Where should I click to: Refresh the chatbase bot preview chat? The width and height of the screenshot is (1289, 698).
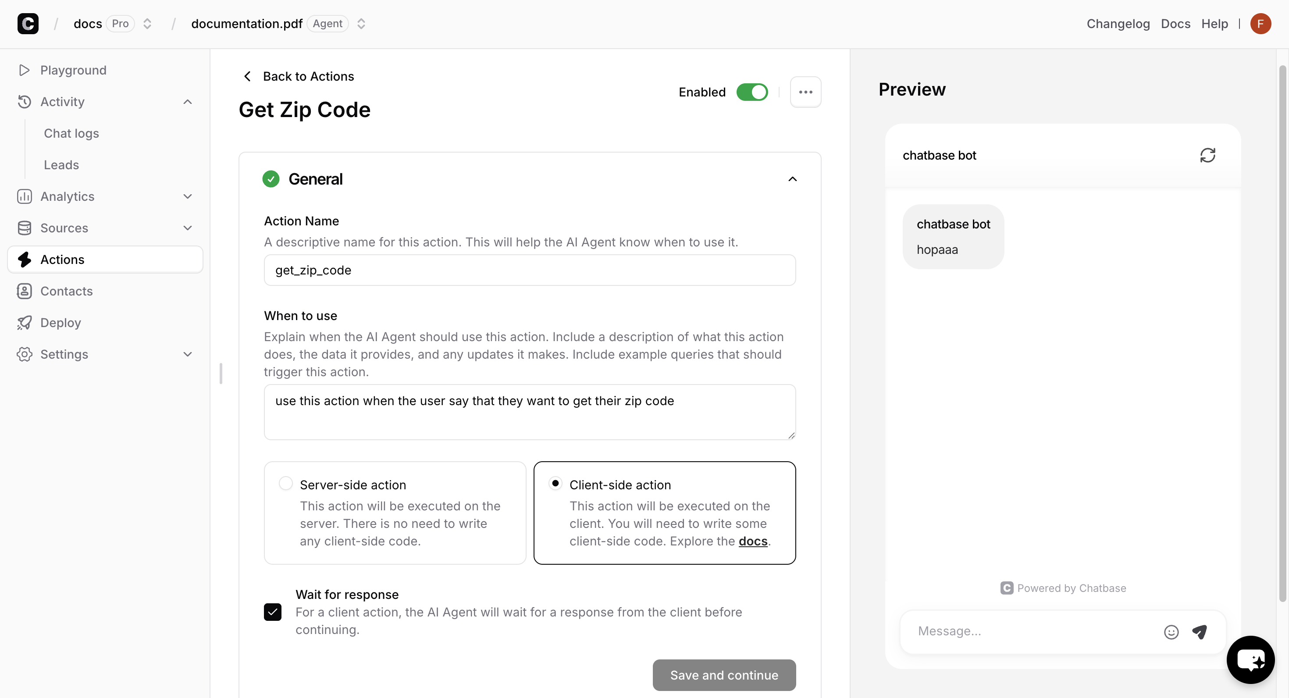[1207, 155]
